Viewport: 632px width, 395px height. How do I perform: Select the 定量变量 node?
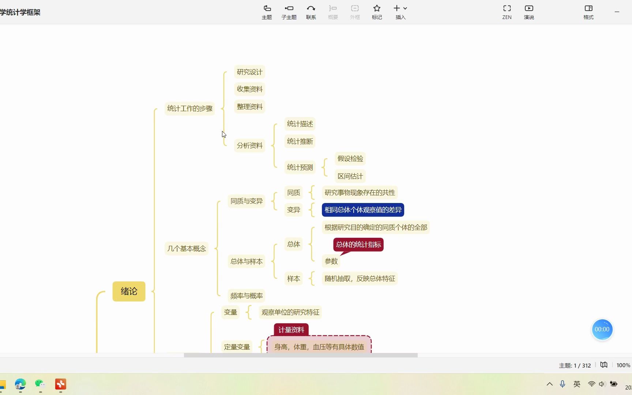click(237, 347)
